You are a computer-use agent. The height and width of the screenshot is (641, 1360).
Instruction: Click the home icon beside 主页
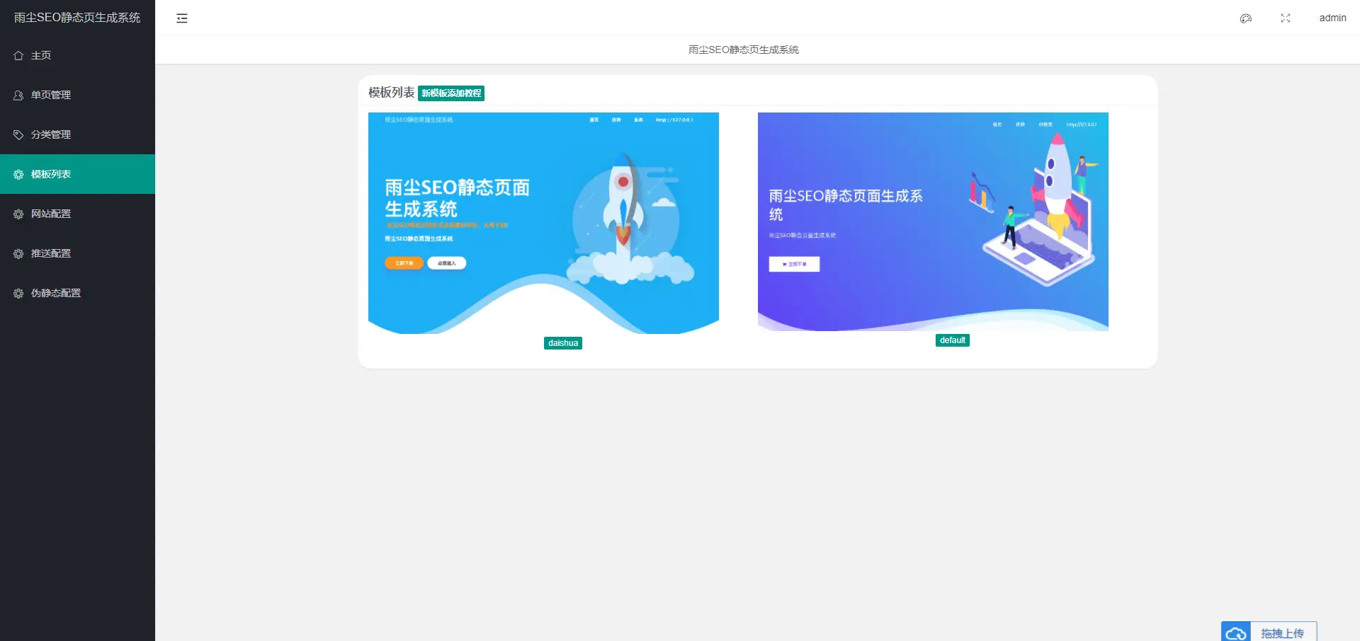click(18, 54)
